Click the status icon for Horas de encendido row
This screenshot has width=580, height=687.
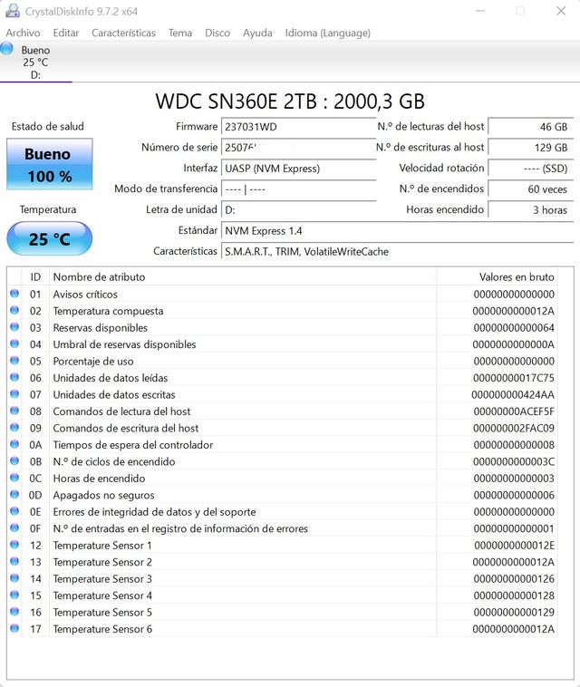coord(14,478)
